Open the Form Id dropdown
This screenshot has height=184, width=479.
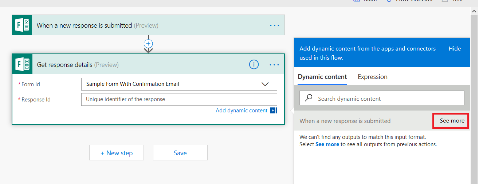(178, 84)
